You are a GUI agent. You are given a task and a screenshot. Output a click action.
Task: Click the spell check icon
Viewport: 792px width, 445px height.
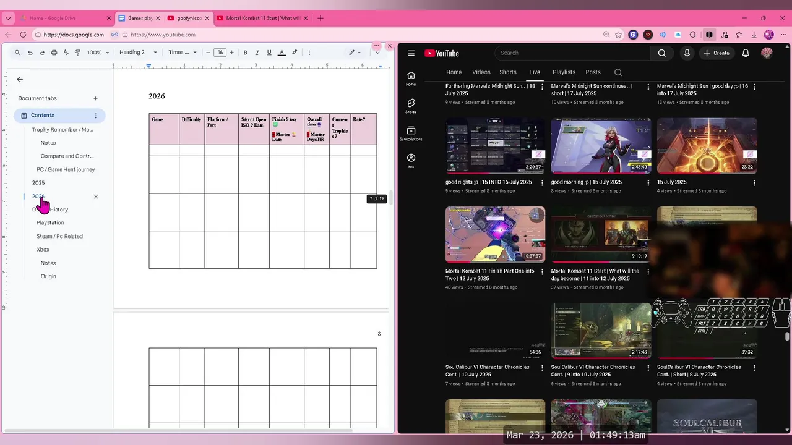coord(66,53)
